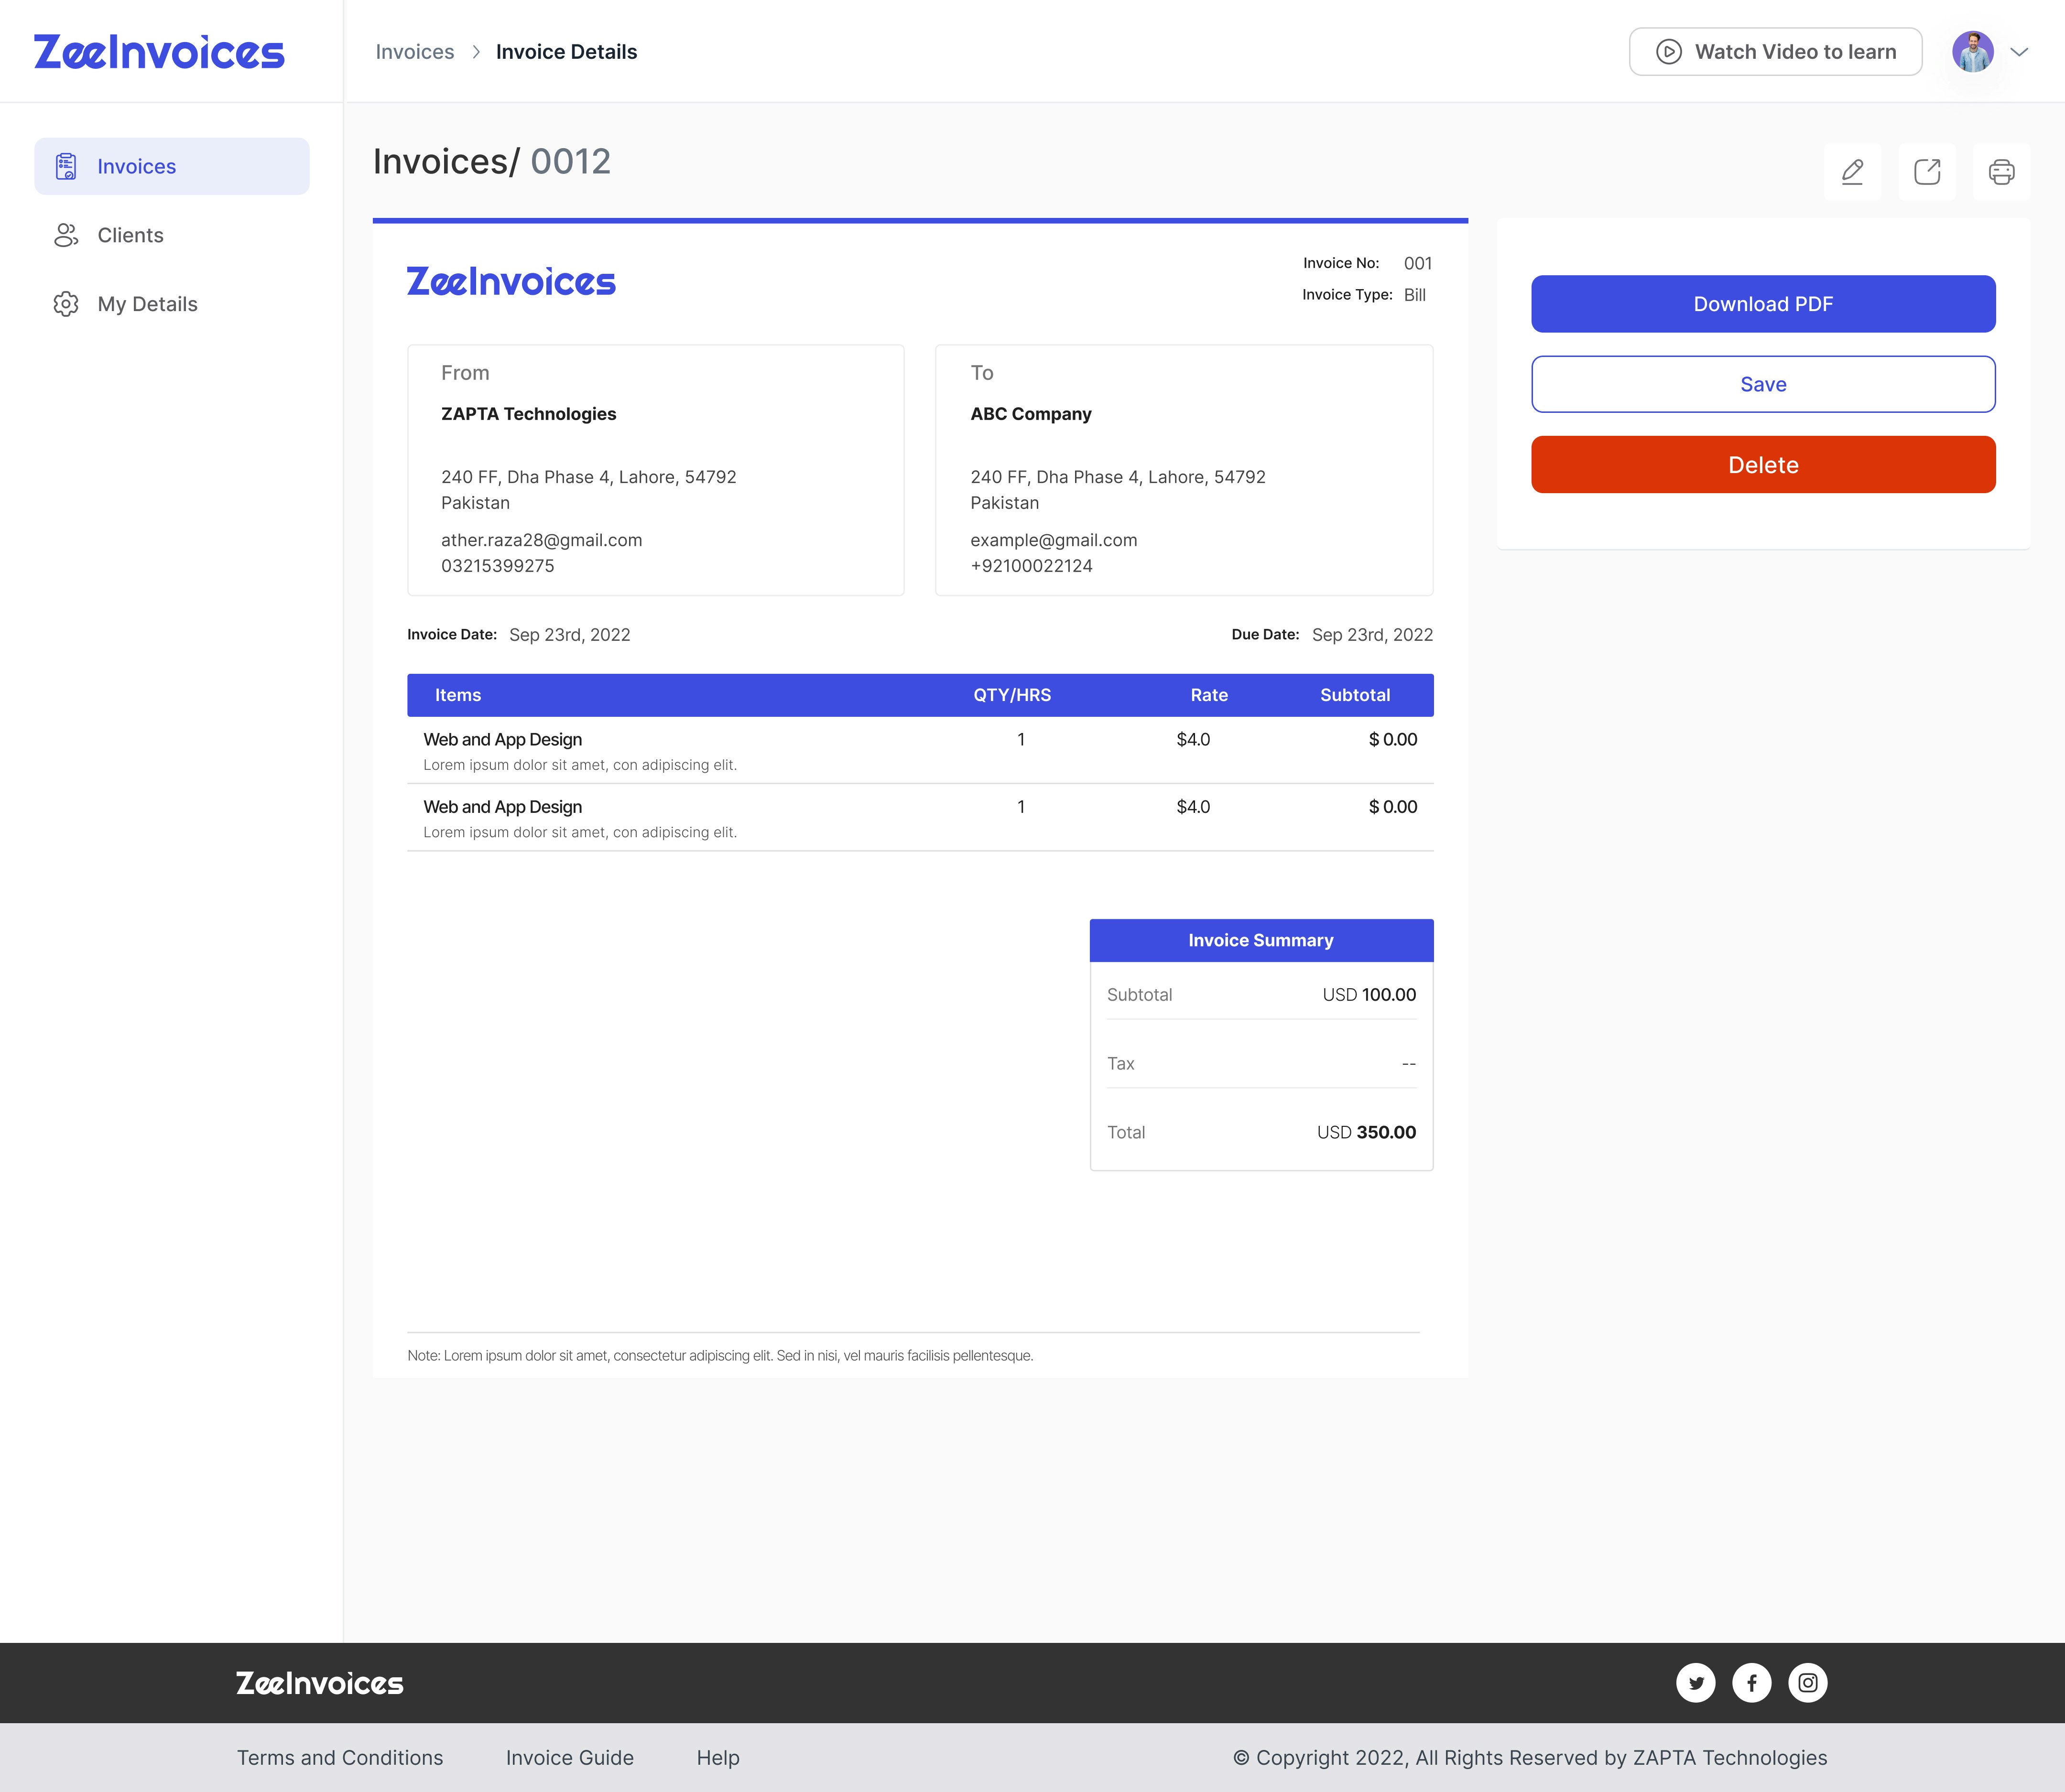
Task: Open the Instagram footer icon
Action: (1808, 1683)
